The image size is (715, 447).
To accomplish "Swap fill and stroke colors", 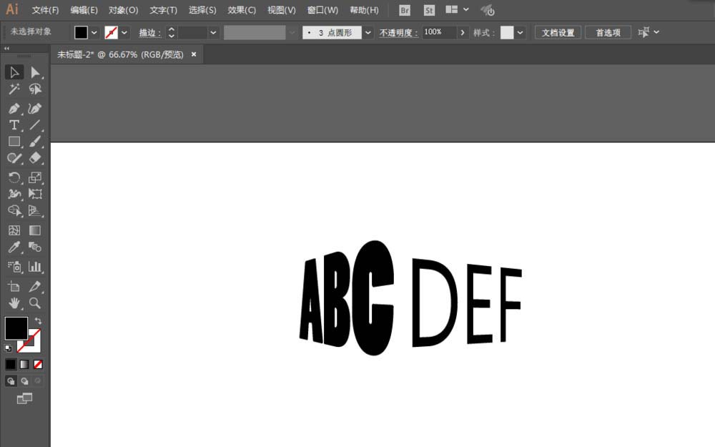I will tap(39, 320).
